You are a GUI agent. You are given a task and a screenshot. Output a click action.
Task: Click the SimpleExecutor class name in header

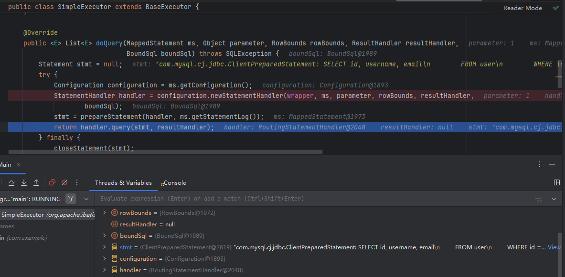tap(85, 7)
